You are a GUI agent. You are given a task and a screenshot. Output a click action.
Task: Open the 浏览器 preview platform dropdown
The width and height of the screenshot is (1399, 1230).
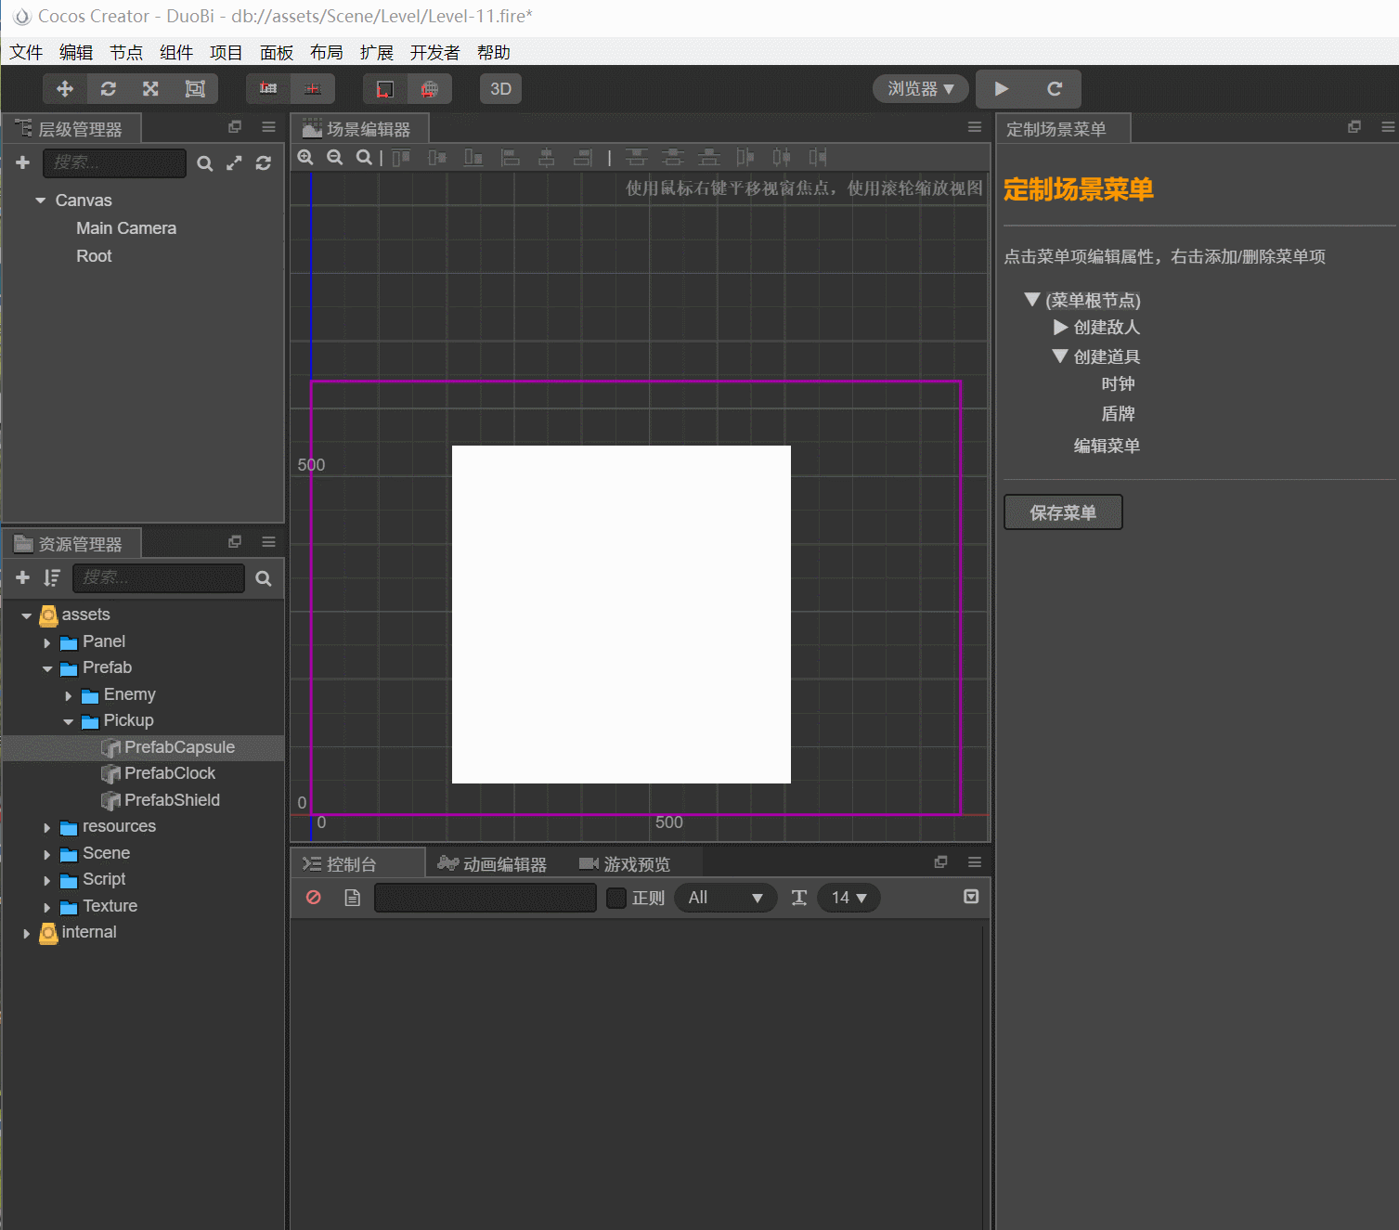click(x=920, y=89)
